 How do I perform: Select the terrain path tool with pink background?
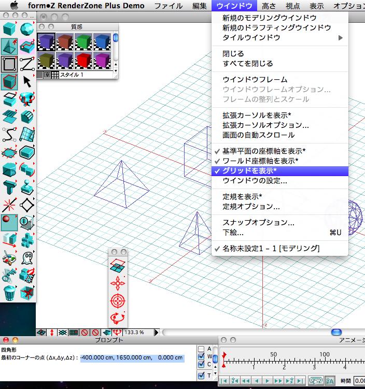click(x=27, y=47)
